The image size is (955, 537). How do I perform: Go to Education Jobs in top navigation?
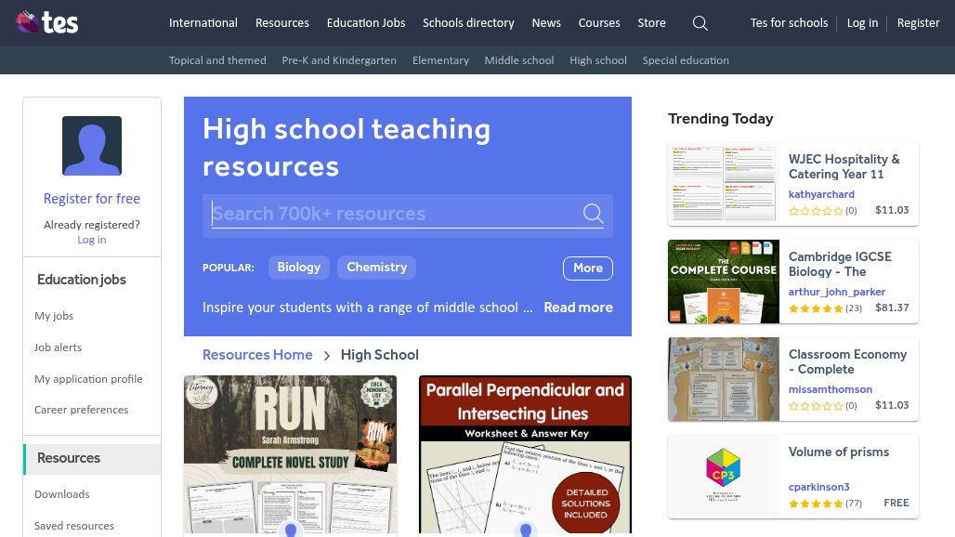[x=366, y=23]
